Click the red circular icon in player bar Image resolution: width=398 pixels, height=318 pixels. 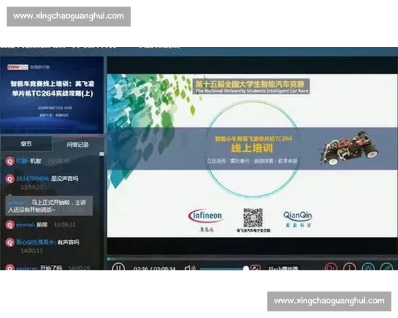tap(330, 268)
